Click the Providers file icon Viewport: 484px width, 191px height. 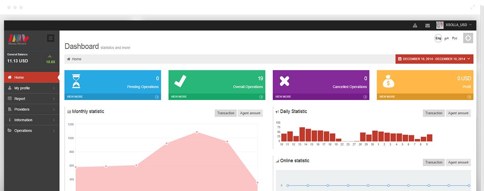pos(10,109)
